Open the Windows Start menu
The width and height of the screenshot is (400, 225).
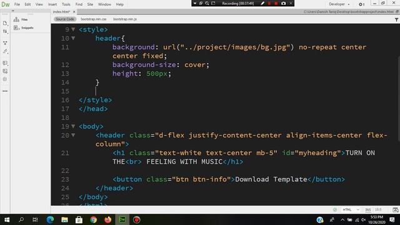[7, 219]
